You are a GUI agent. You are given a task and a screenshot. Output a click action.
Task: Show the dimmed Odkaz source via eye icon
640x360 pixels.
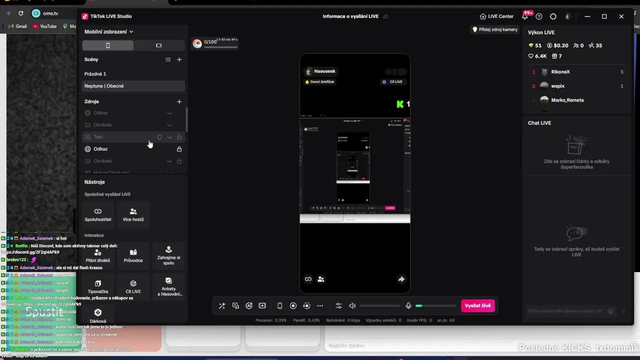(169, 113)
